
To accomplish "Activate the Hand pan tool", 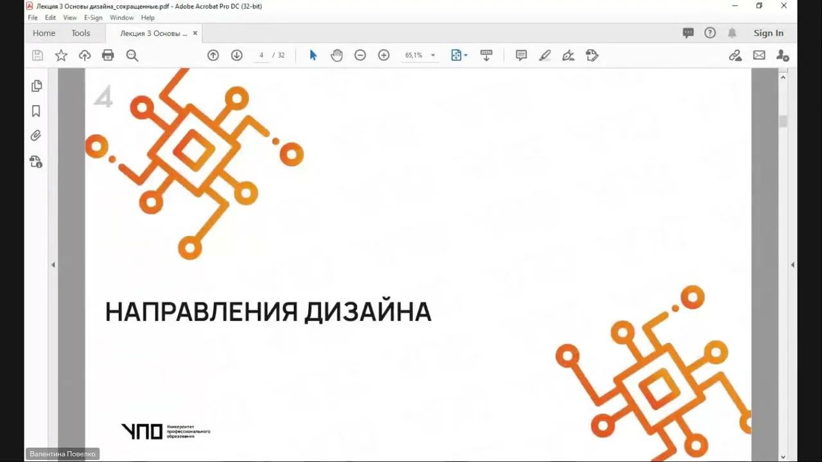I will click(337, 55).
